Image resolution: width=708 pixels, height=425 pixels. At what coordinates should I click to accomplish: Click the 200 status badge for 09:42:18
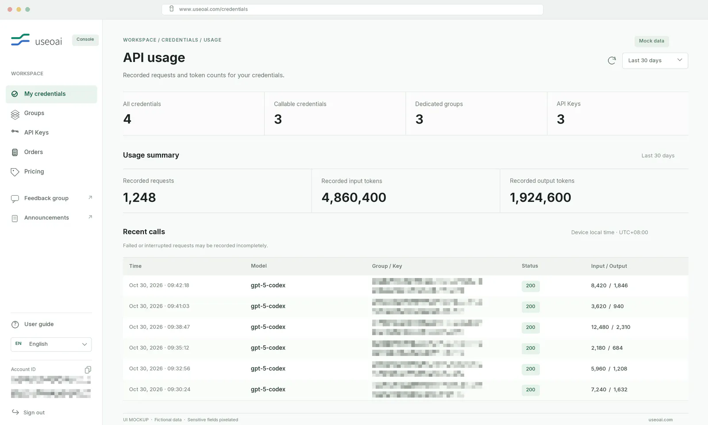(x=531, y=286)
